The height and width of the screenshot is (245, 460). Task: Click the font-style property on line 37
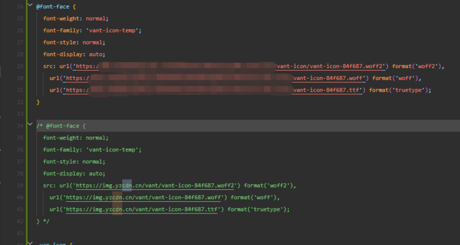point(60,162)
